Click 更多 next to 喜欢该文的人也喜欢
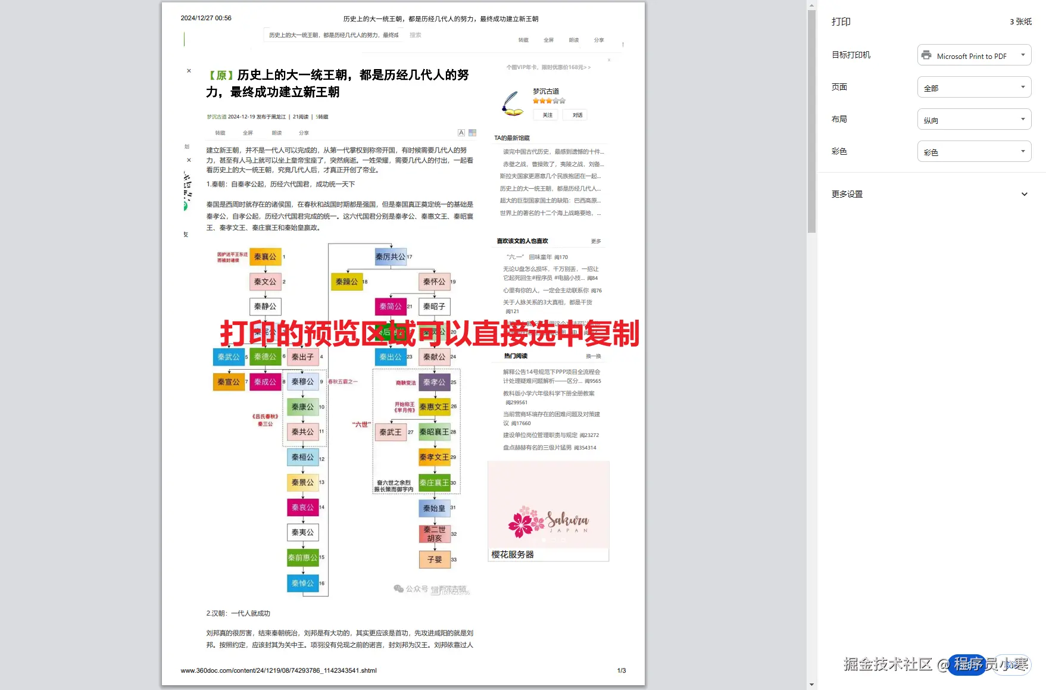This screenshot has height=690, width=1046. coord(596,241)
